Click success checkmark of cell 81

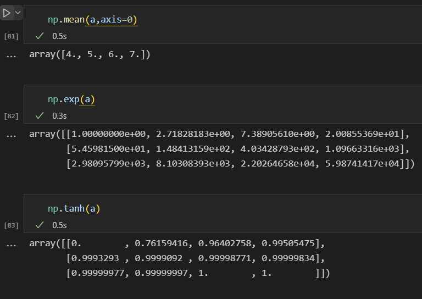tap(40, 36)
